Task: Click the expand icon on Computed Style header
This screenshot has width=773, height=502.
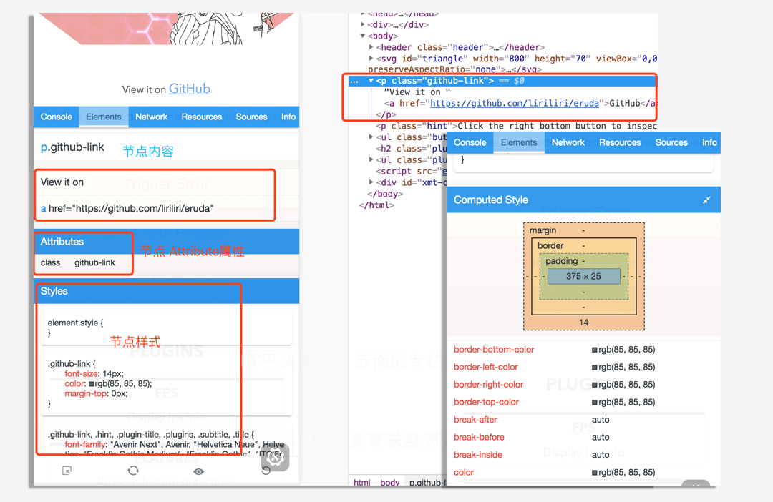Action: click(x=706, y=200)
